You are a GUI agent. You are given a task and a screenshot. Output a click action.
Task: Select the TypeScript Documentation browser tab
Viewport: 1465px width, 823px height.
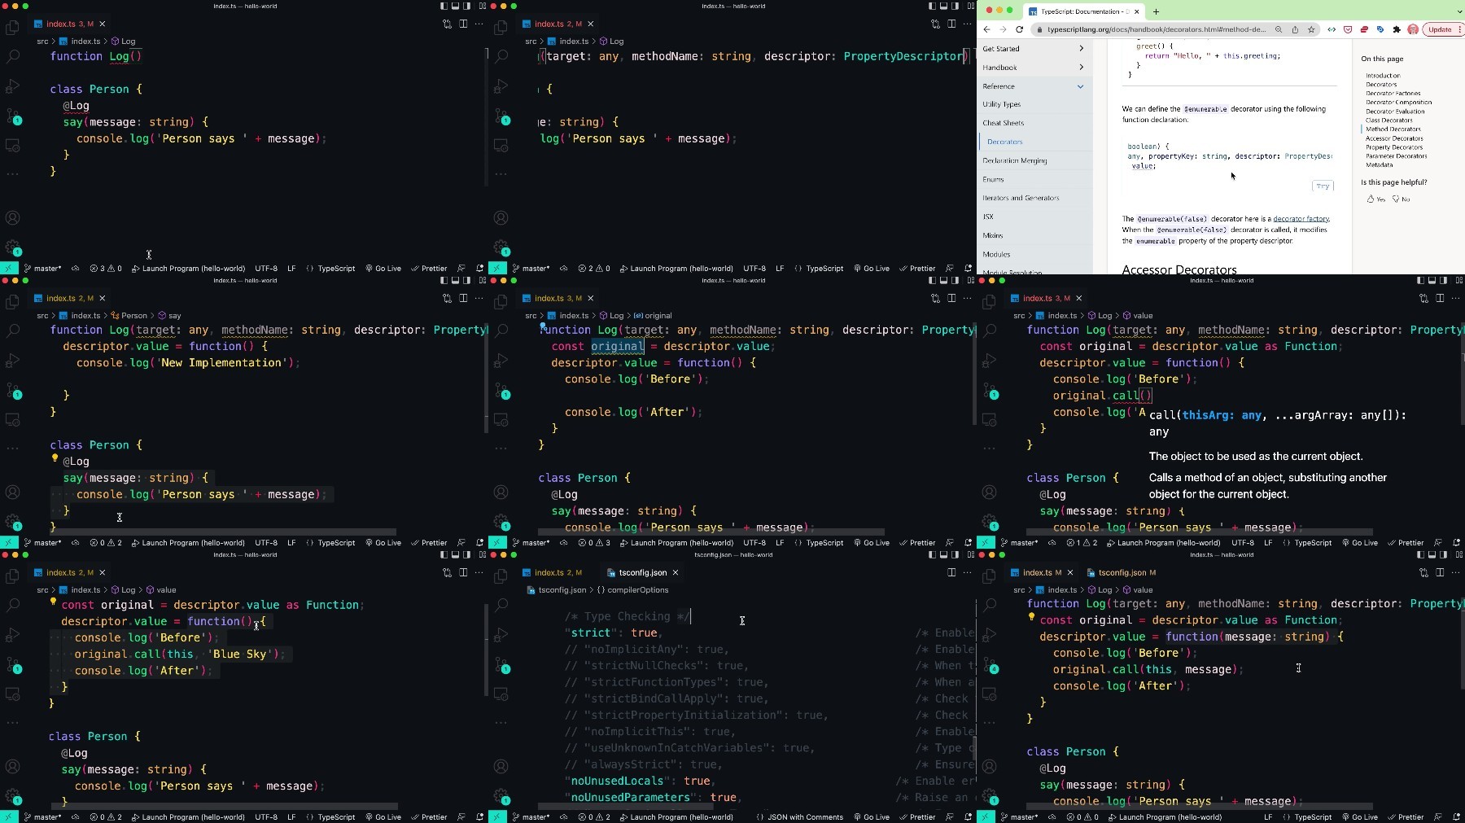point(1082,11)
